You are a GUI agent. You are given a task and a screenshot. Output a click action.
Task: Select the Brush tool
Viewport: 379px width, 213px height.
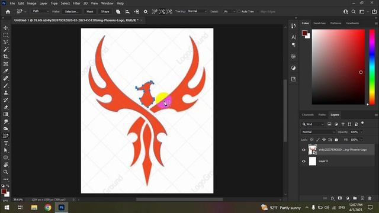[5, 85]
